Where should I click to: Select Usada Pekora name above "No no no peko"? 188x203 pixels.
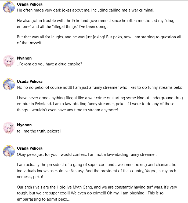click(x=30, y=82)
